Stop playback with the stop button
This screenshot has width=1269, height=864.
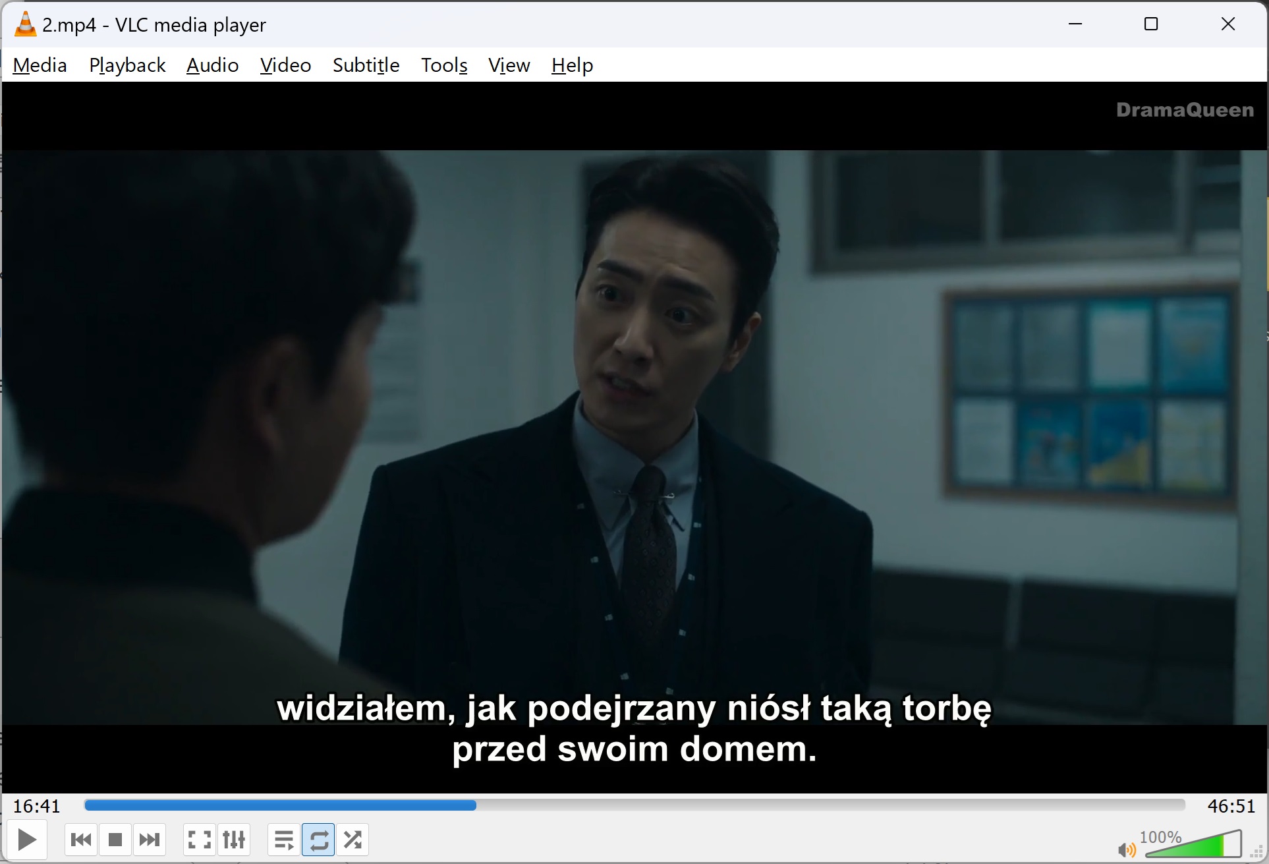tap(115, 840)
